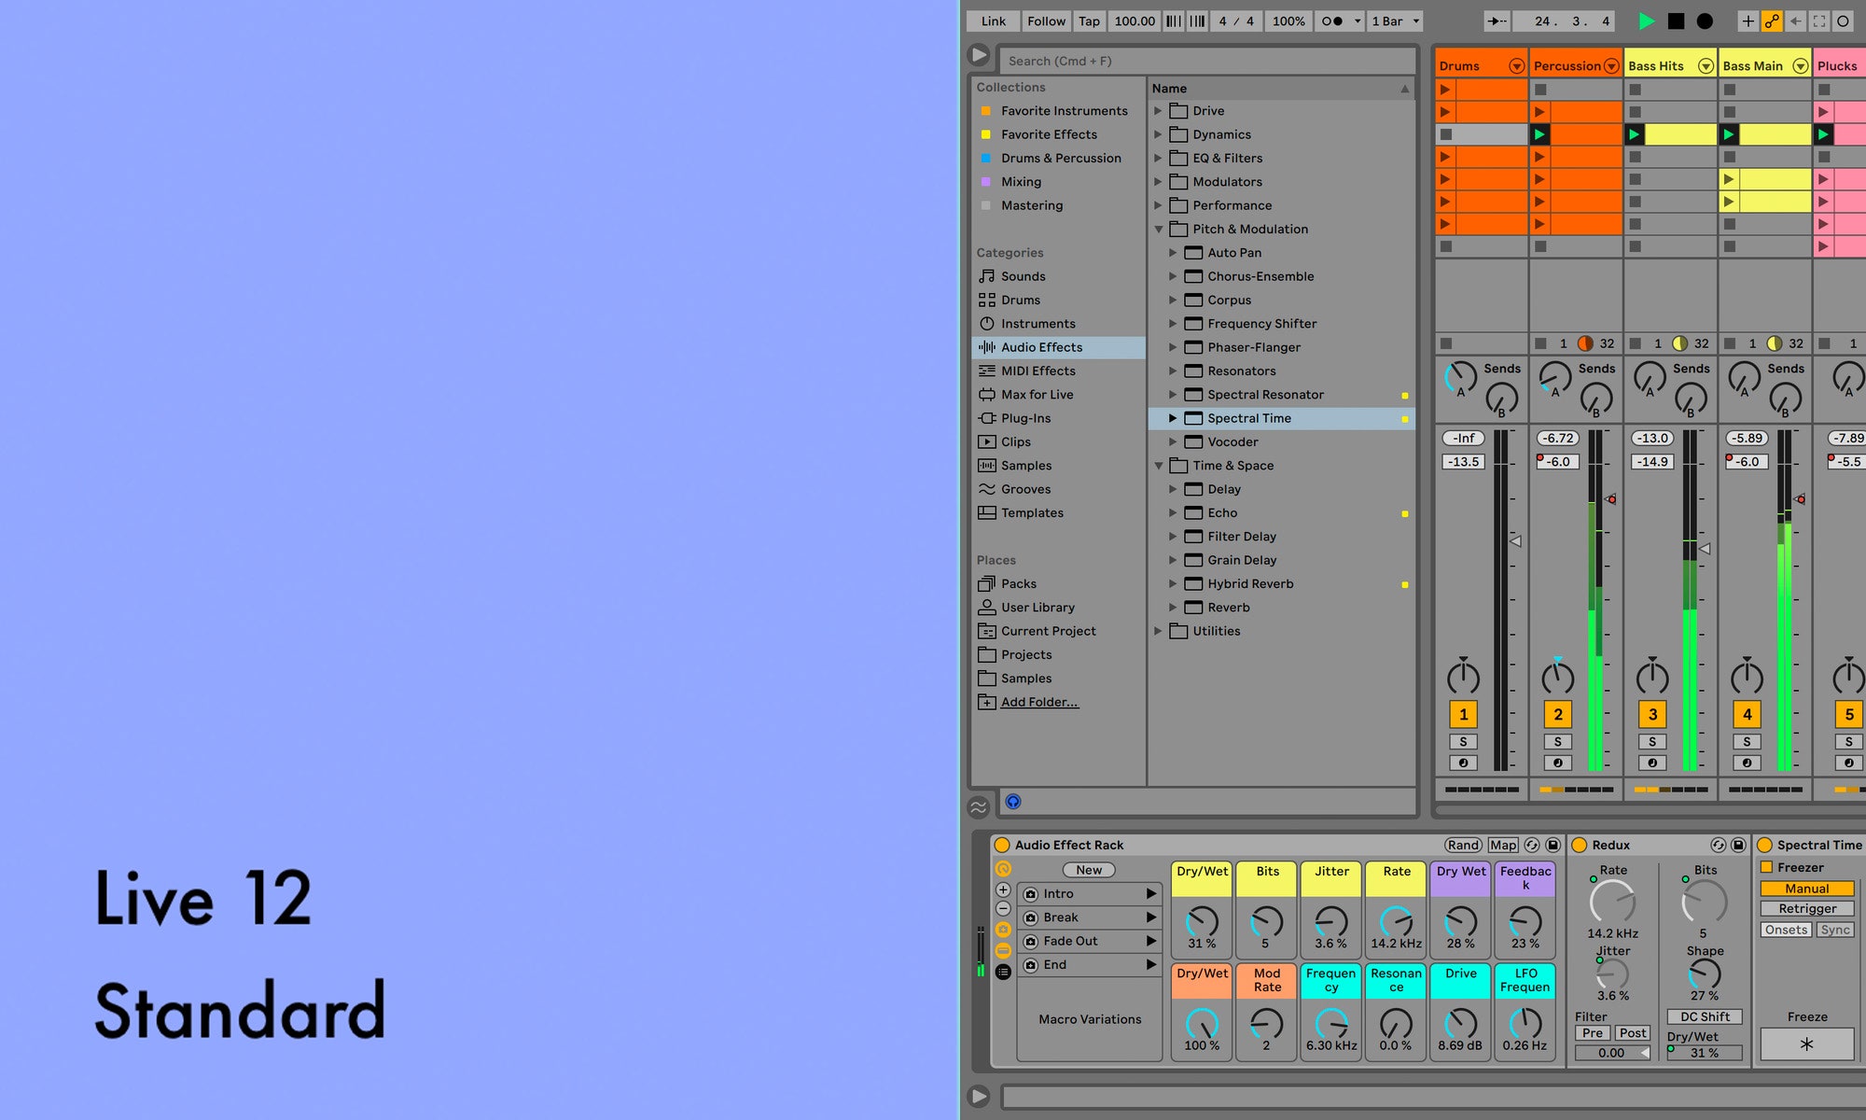The image size is (1866, 1120).
Task: Select the Grooves browser icon
Action: [x=988, y=489]
